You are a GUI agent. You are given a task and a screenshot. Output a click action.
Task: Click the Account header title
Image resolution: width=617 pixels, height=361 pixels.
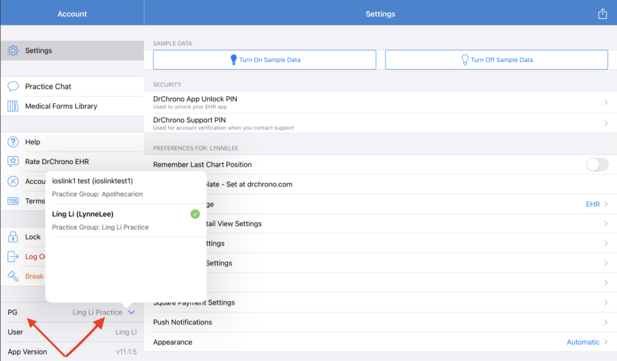coord(72,14)
